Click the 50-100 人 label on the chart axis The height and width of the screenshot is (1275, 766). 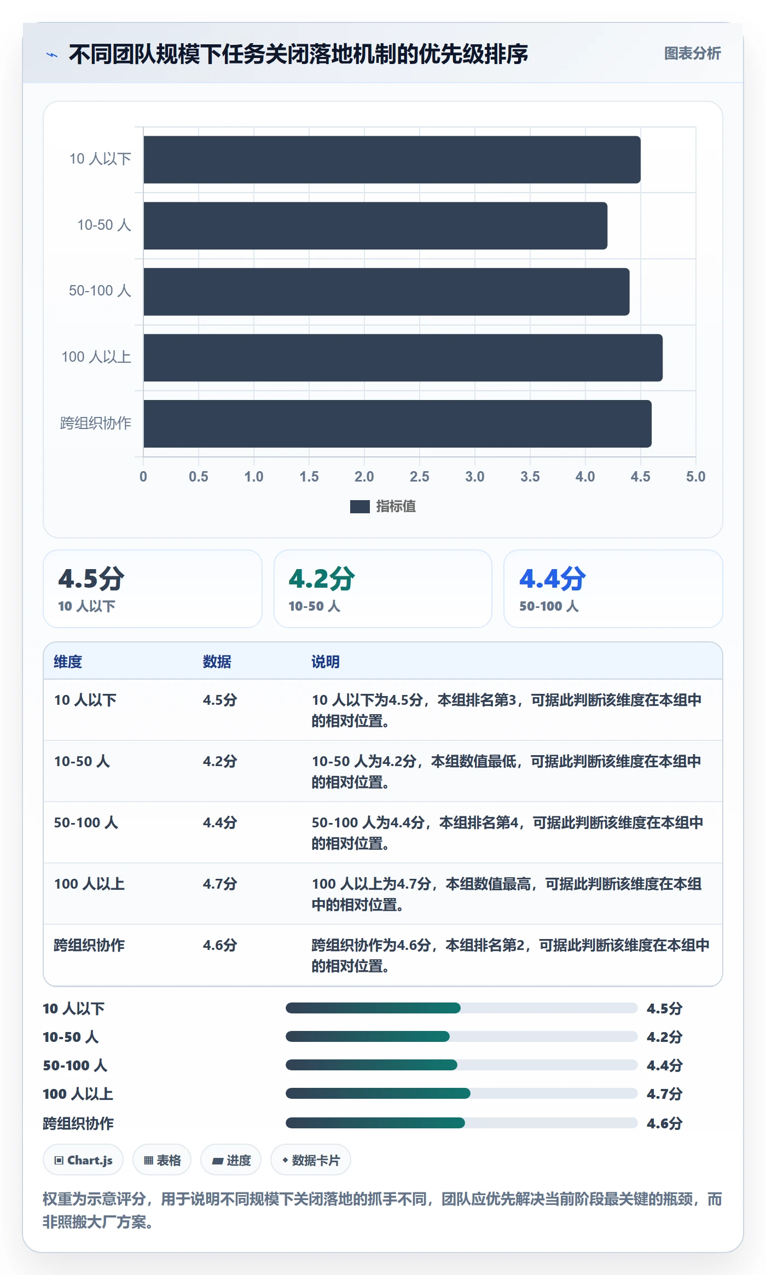100,291
